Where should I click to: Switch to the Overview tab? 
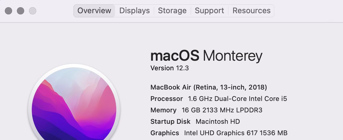pos(94,11)
